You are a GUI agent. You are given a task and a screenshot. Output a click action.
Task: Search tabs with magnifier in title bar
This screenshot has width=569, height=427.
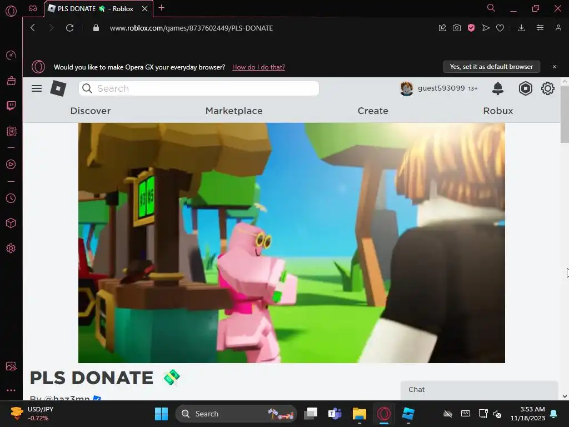[491, 8]
